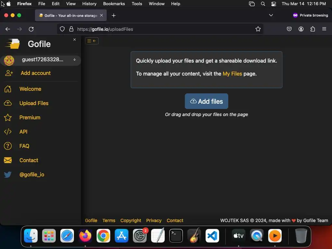The image size is (332, 249).
Task: Close the Gofile sidebar with the X
Action: 75,40
